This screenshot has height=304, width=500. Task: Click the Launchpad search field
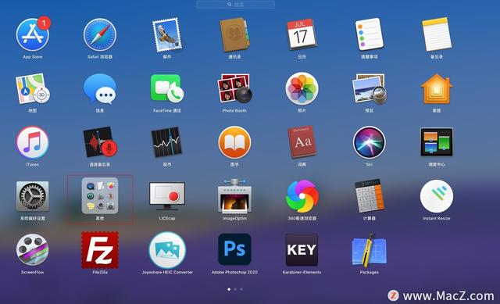point(235,5)
